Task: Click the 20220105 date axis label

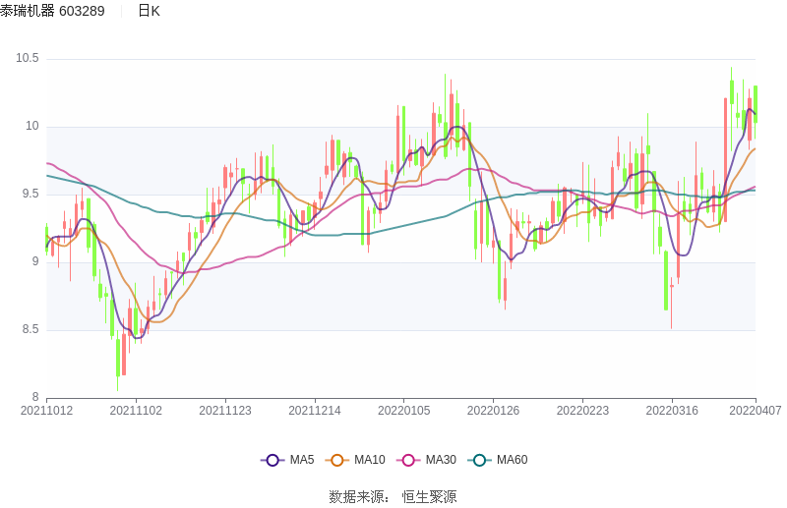Action: pyautogui.click(x=404, y=410)
